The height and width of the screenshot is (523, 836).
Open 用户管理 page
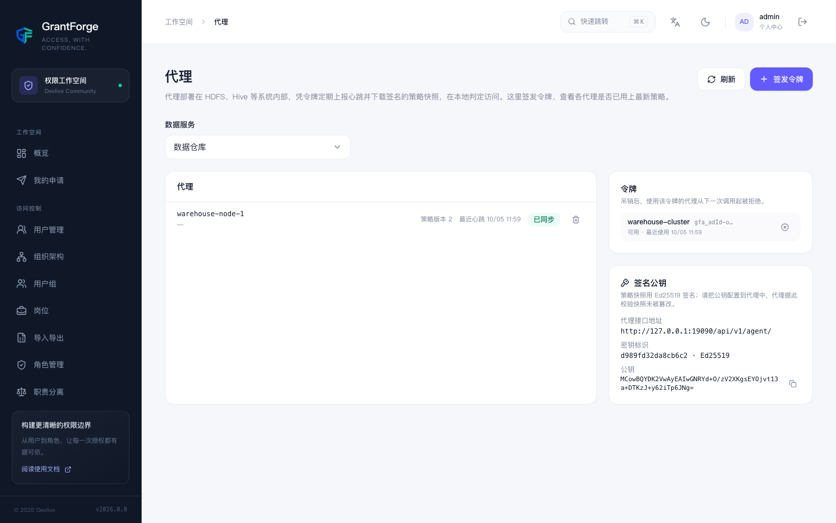[x=70, y=230]
